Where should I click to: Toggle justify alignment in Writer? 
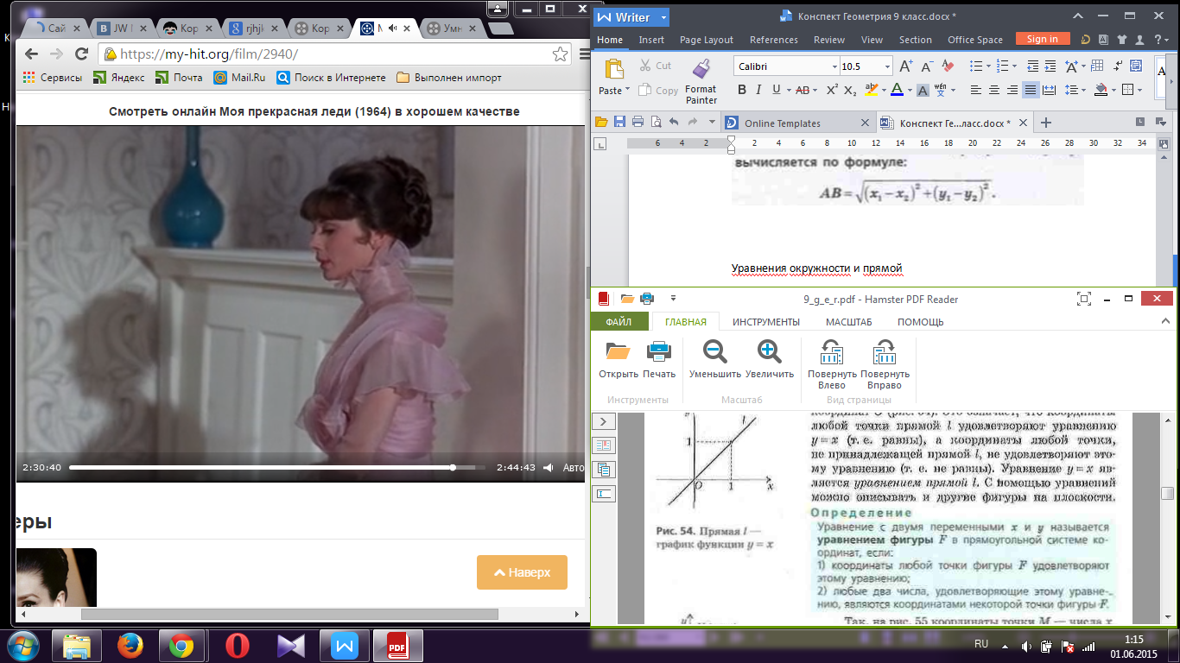[x=1031, y=90]
